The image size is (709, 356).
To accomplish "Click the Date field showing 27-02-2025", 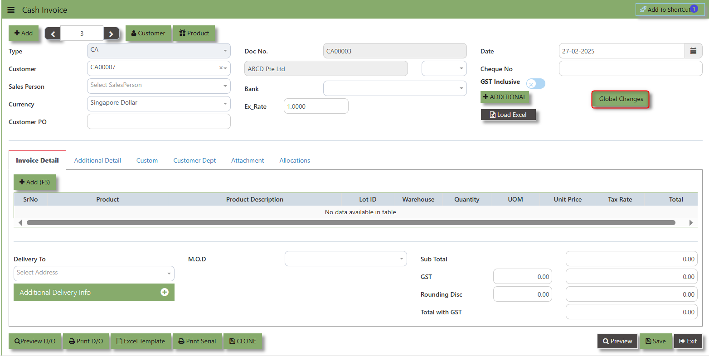I will [x=622, y=51].
